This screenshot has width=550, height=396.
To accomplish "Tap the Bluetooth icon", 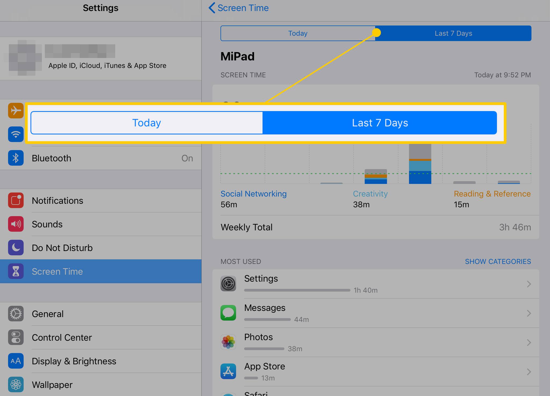I will click(x=16, y=158).
